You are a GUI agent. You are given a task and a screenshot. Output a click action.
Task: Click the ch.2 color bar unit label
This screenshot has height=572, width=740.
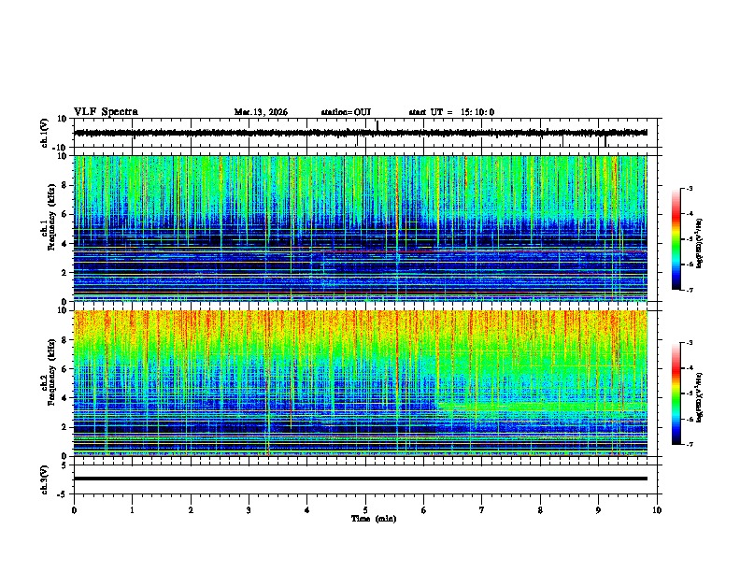[700, 397]
